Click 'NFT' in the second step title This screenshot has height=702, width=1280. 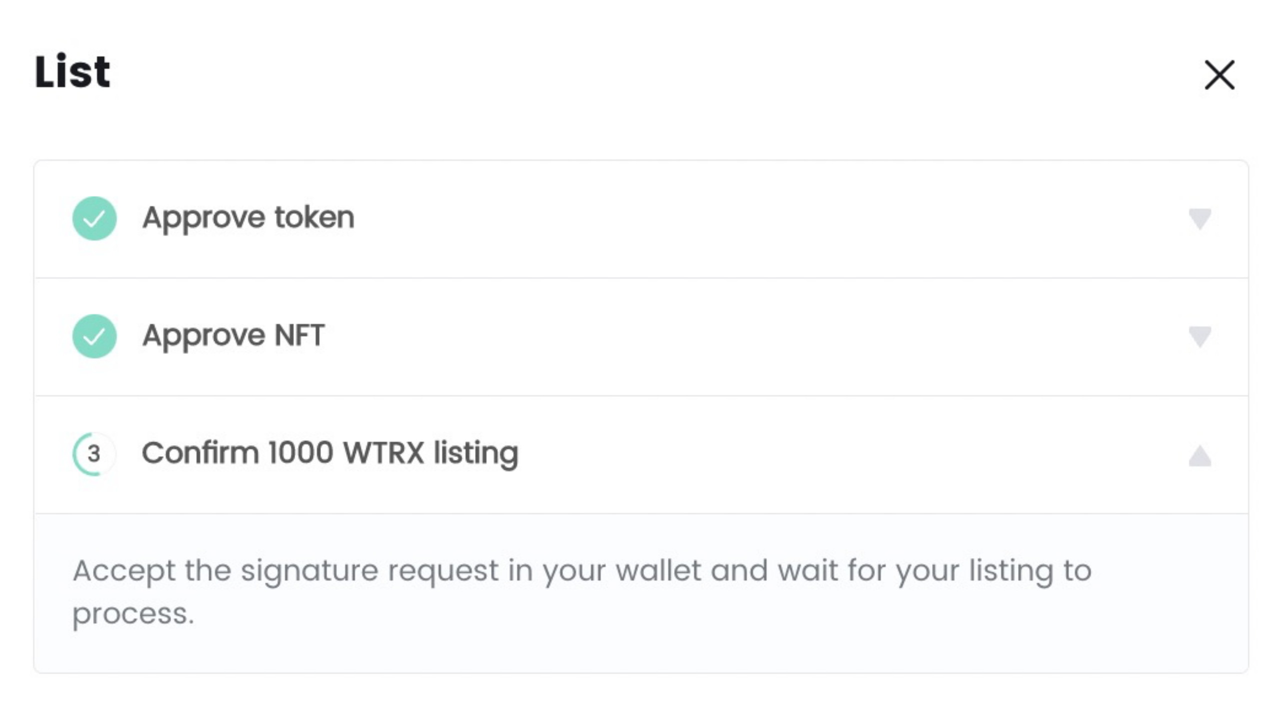coord(299,335)
